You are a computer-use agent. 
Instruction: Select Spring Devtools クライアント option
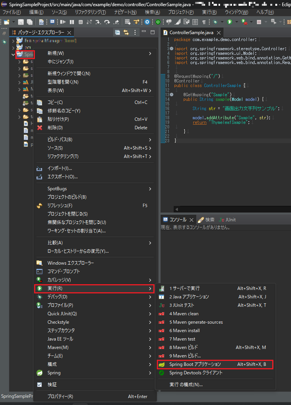(x=215, y=373)
